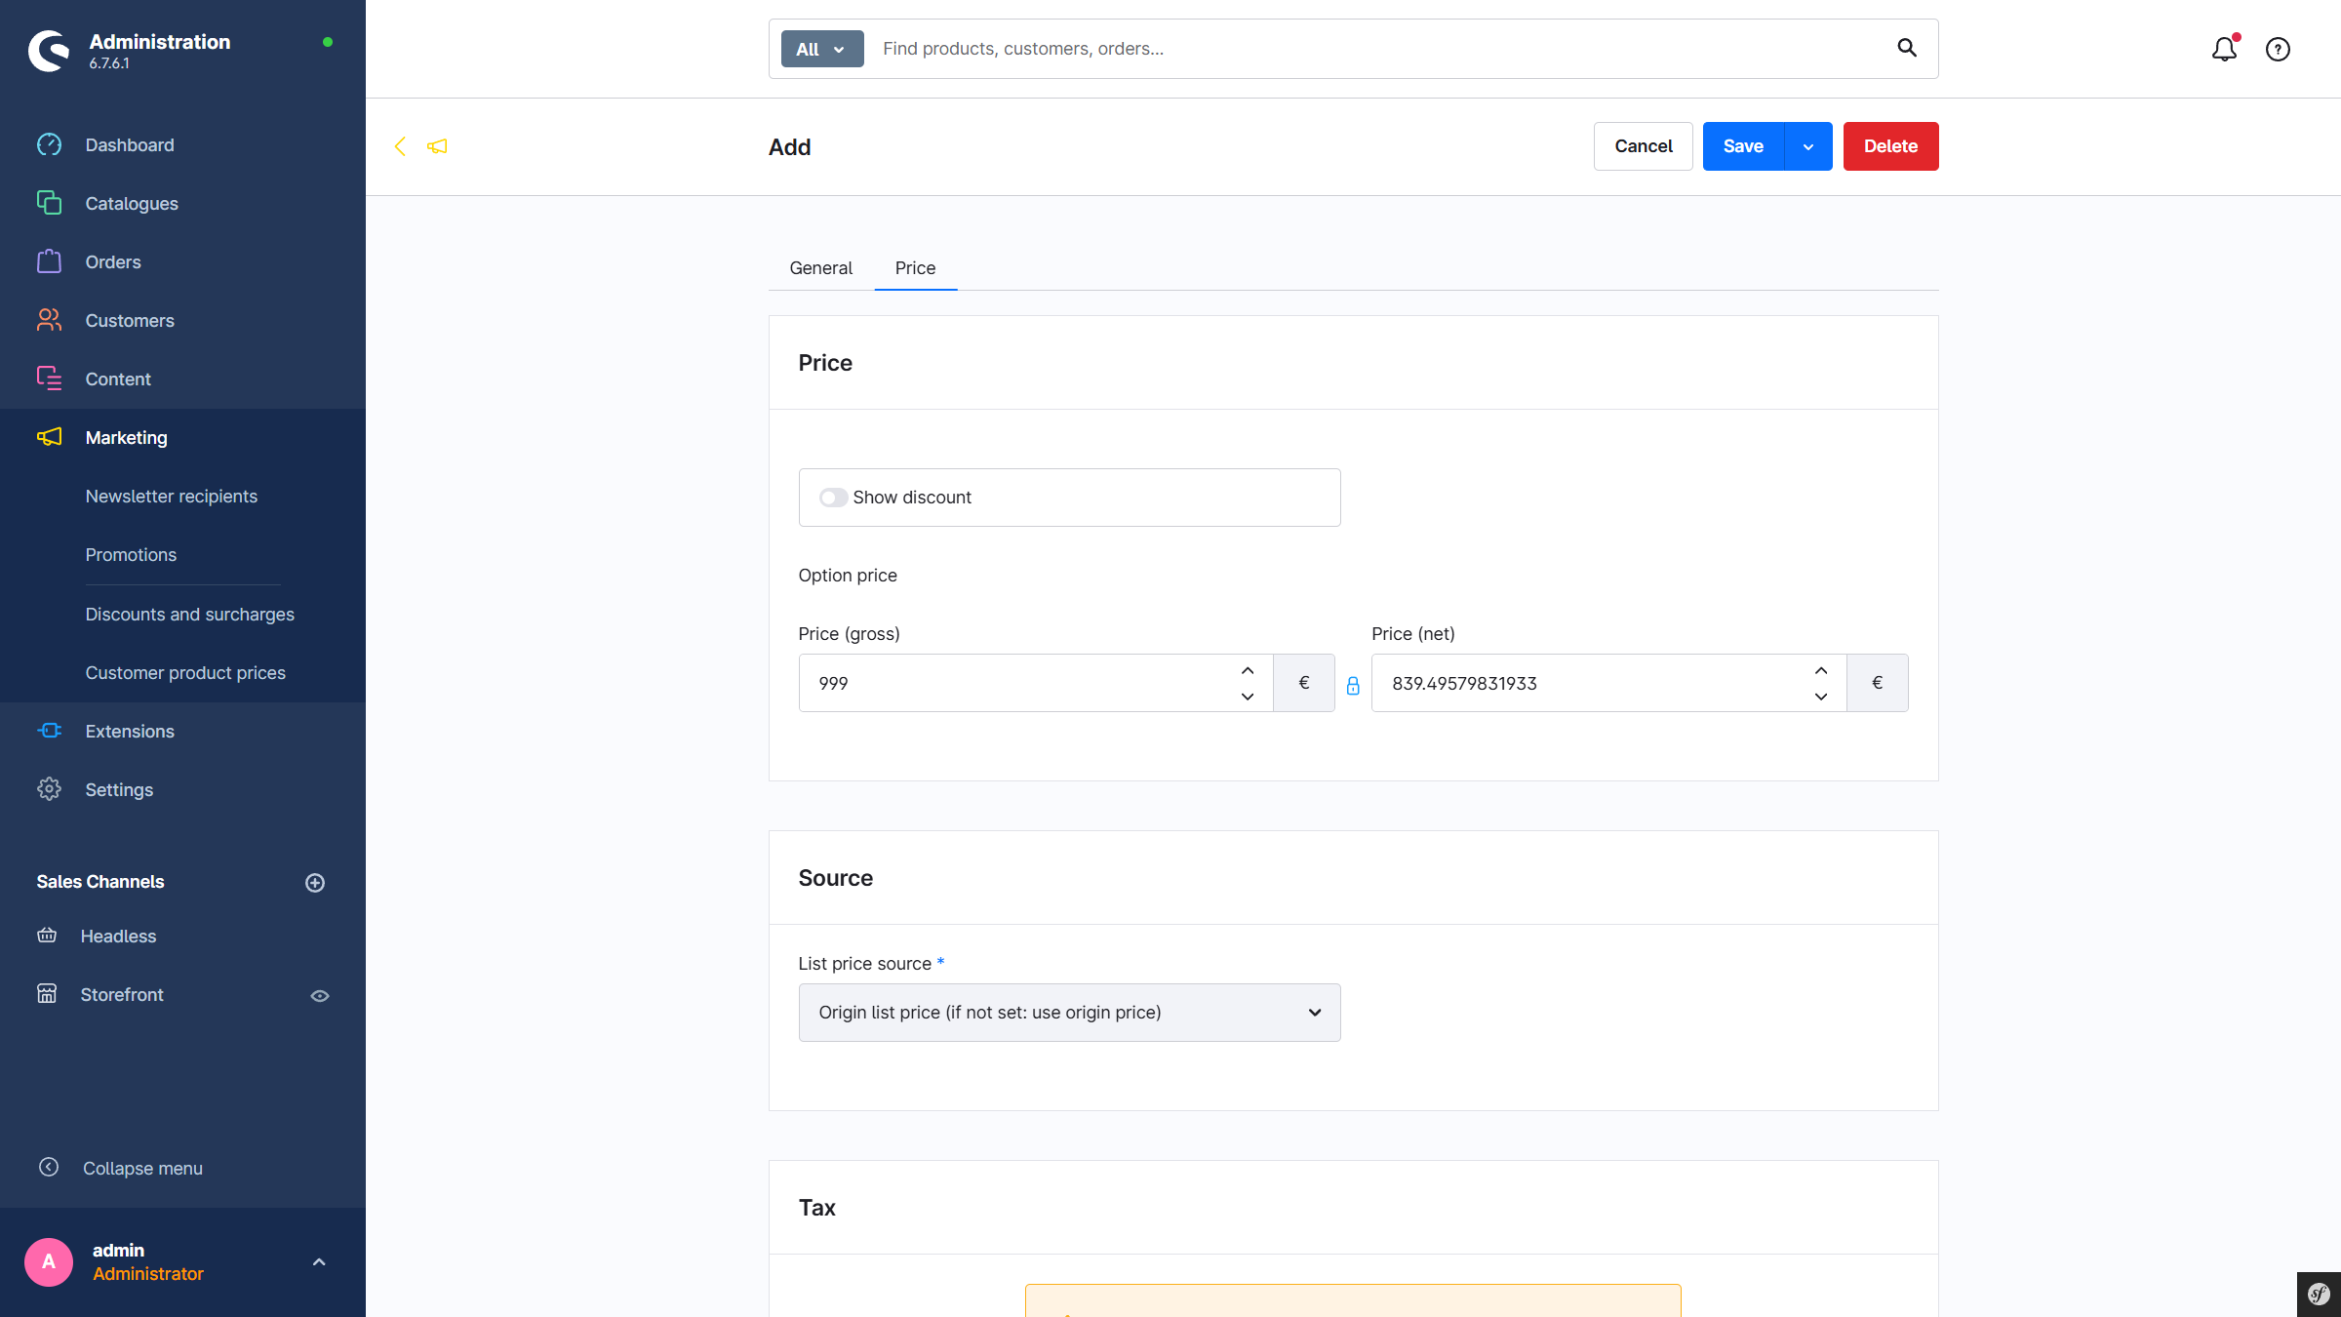The width and height of the screenshot is (2341, 1317).
Task: Click the back arrow icon
Action: [400, 146]
